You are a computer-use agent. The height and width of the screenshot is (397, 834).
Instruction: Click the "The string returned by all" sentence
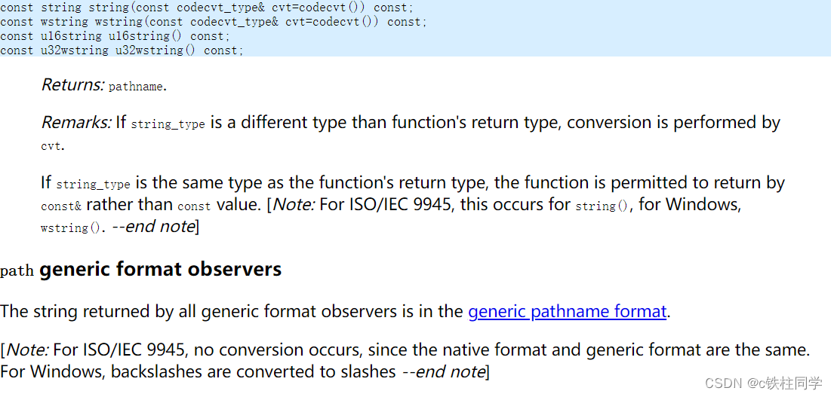tap(226, 311)
